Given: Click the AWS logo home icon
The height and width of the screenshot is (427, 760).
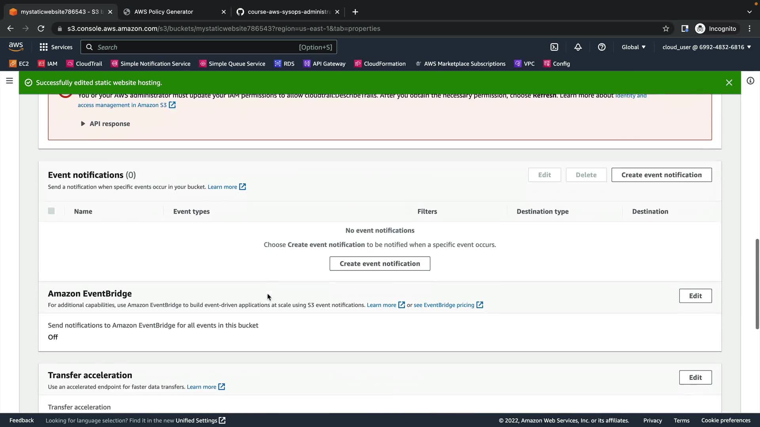Looking at the screenshot, I should click(16, 46).
